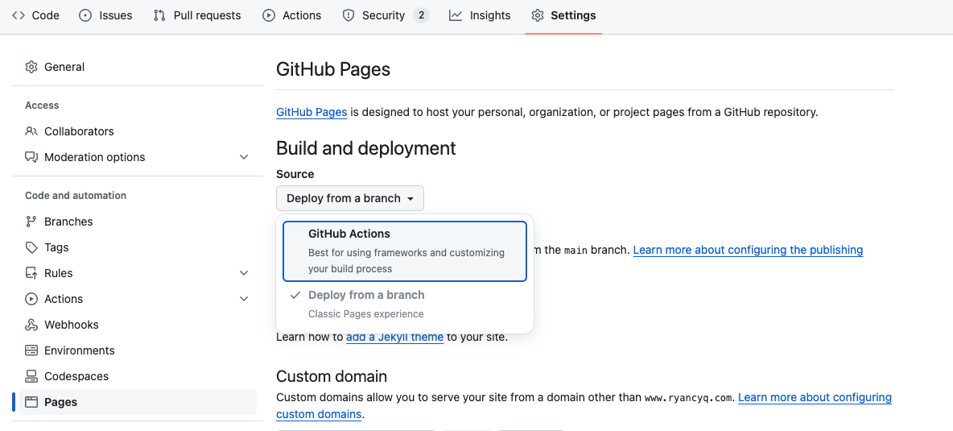Click the Insights graph icon

point(456,16)
